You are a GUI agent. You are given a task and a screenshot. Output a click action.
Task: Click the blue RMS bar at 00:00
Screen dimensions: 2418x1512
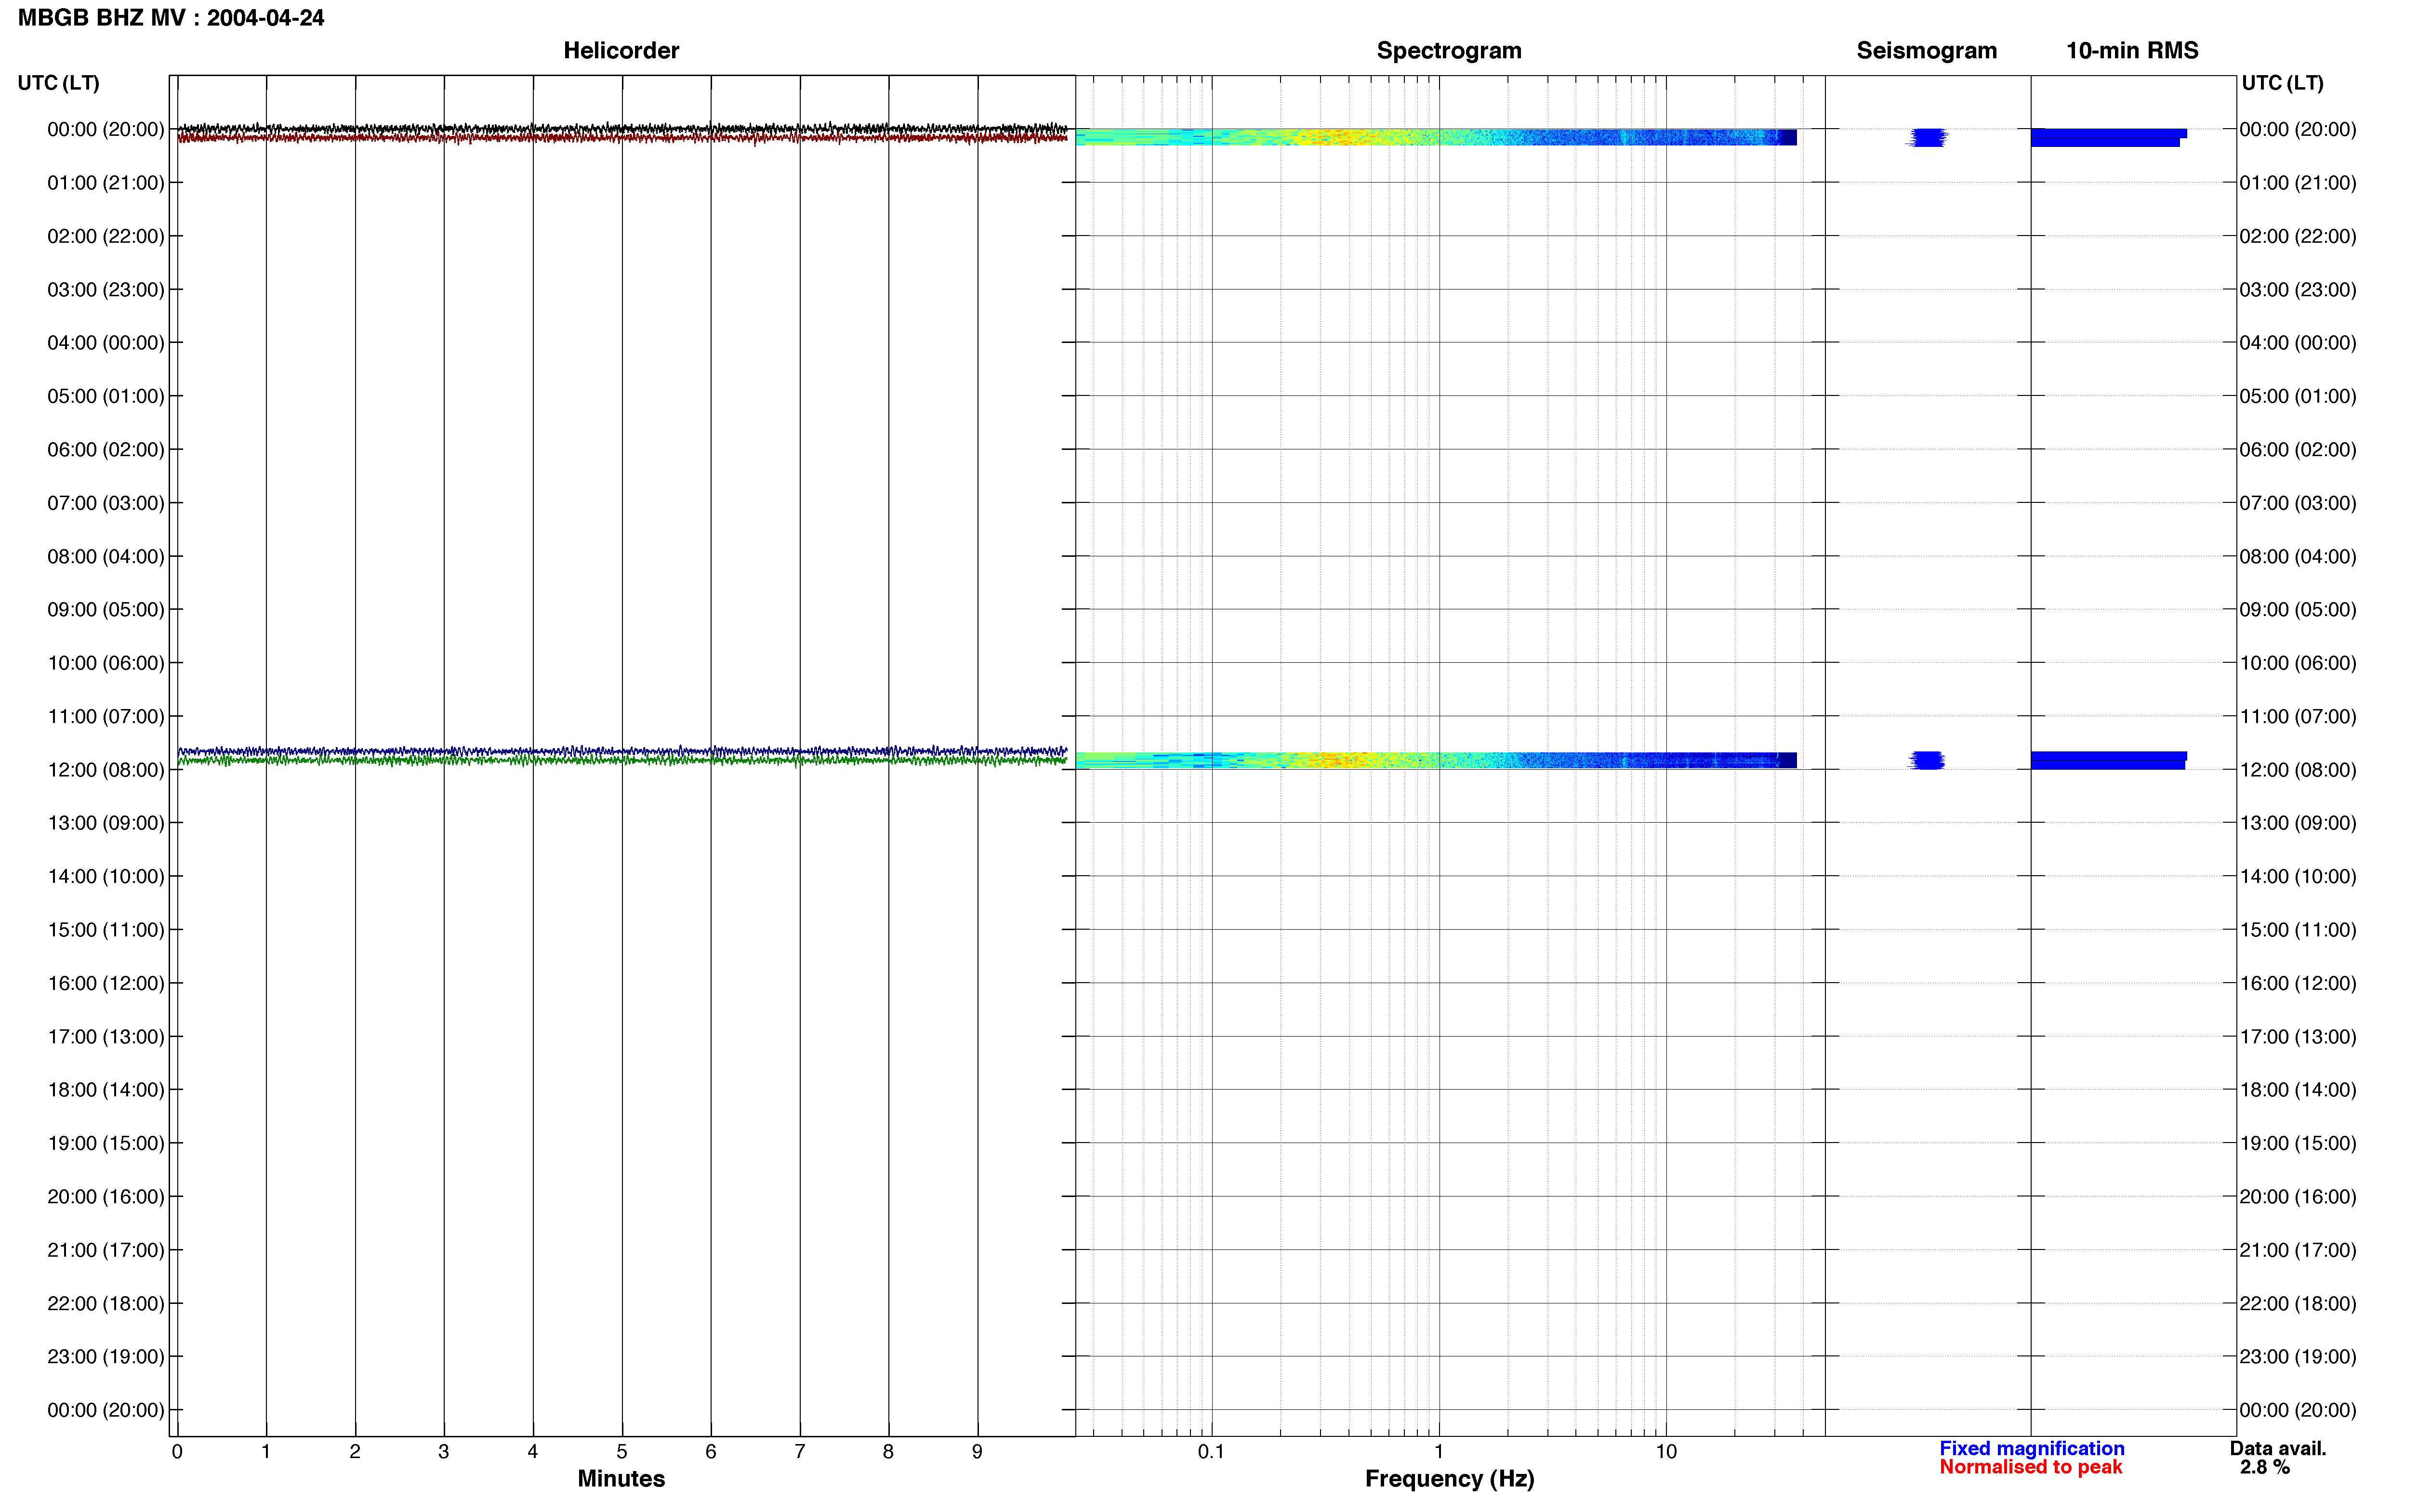coord(2108,138)
